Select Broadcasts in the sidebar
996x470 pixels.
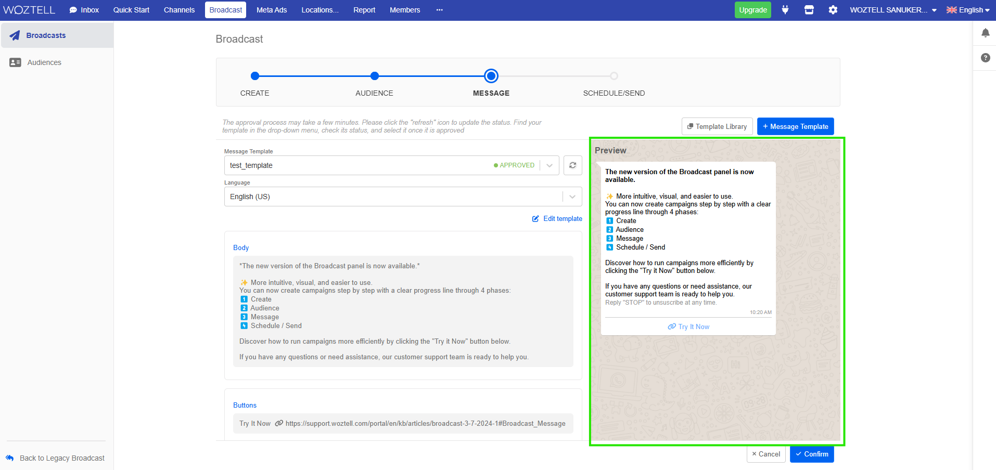[x=57, y=35]
